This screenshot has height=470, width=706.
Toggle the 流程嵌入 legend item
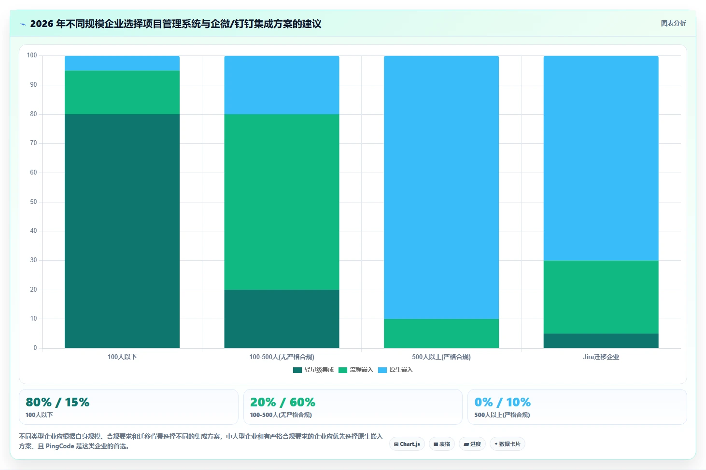(356, 370)
